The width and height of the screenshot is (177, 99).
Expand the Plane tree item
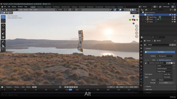pyautogui.click(x=145, y=20)
